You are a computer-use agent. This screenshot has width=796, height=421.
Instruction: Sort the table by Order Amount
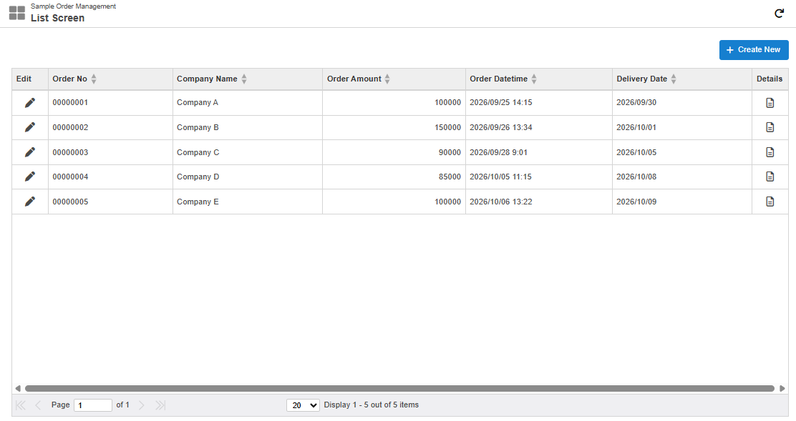[387, 79]
